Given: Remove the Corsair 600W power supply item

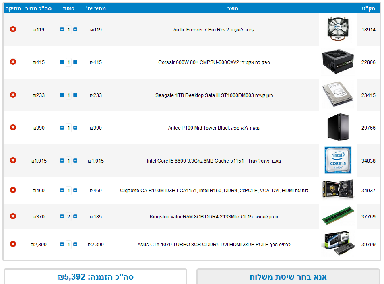Looking at the screenshot, I should (13, 62).
